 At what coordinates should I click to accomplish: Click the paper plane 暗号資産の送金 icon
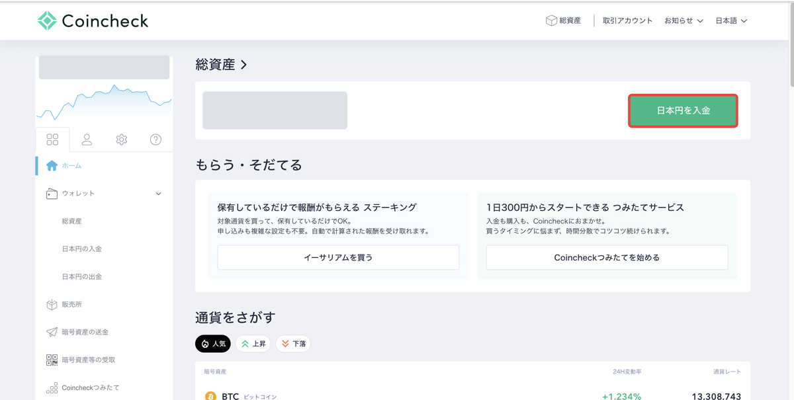point(52,333)
